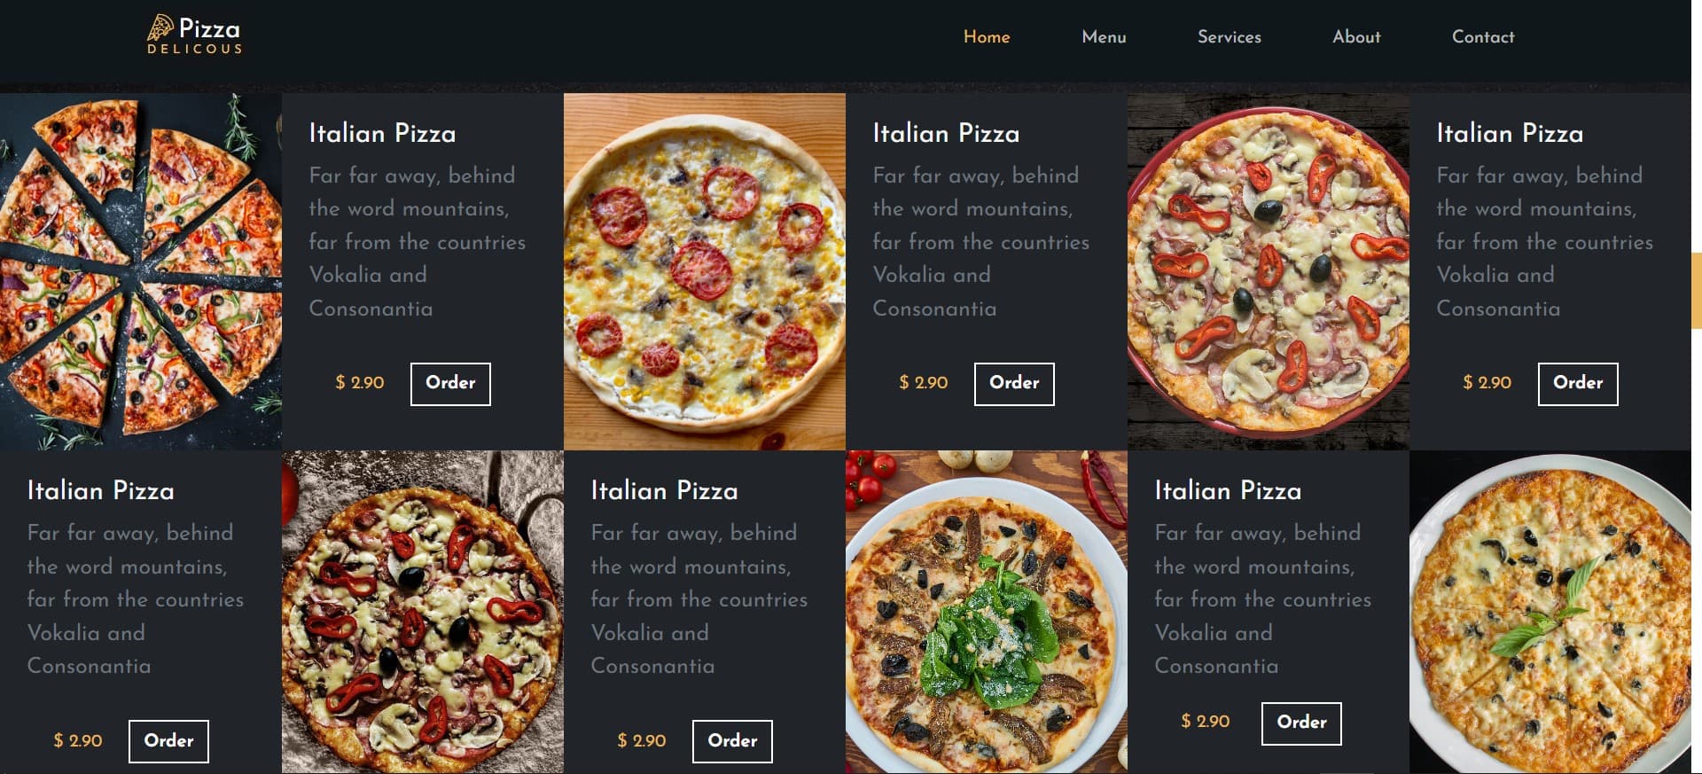Viewport: 1702px width, 774px height.
Task: Click the orange page scrollbar thumb
Action: point(1697,291)
